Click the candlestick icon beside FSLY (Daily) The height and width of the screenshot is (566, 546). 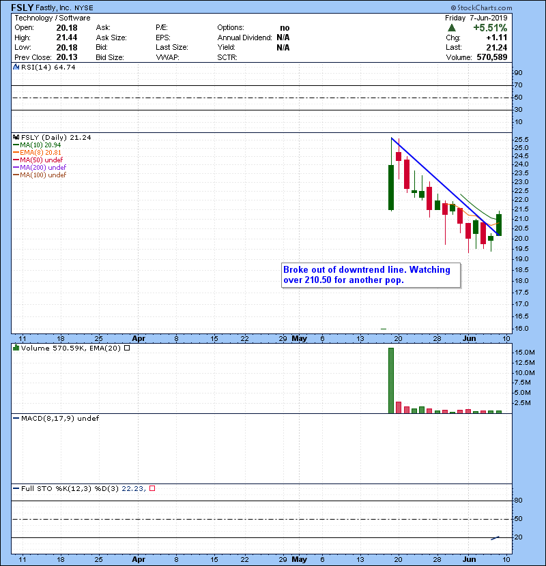tap(16, 138)
